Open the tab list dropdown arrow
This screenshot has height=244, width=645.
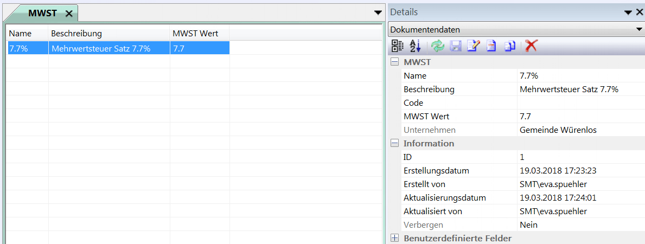point(378,12)
